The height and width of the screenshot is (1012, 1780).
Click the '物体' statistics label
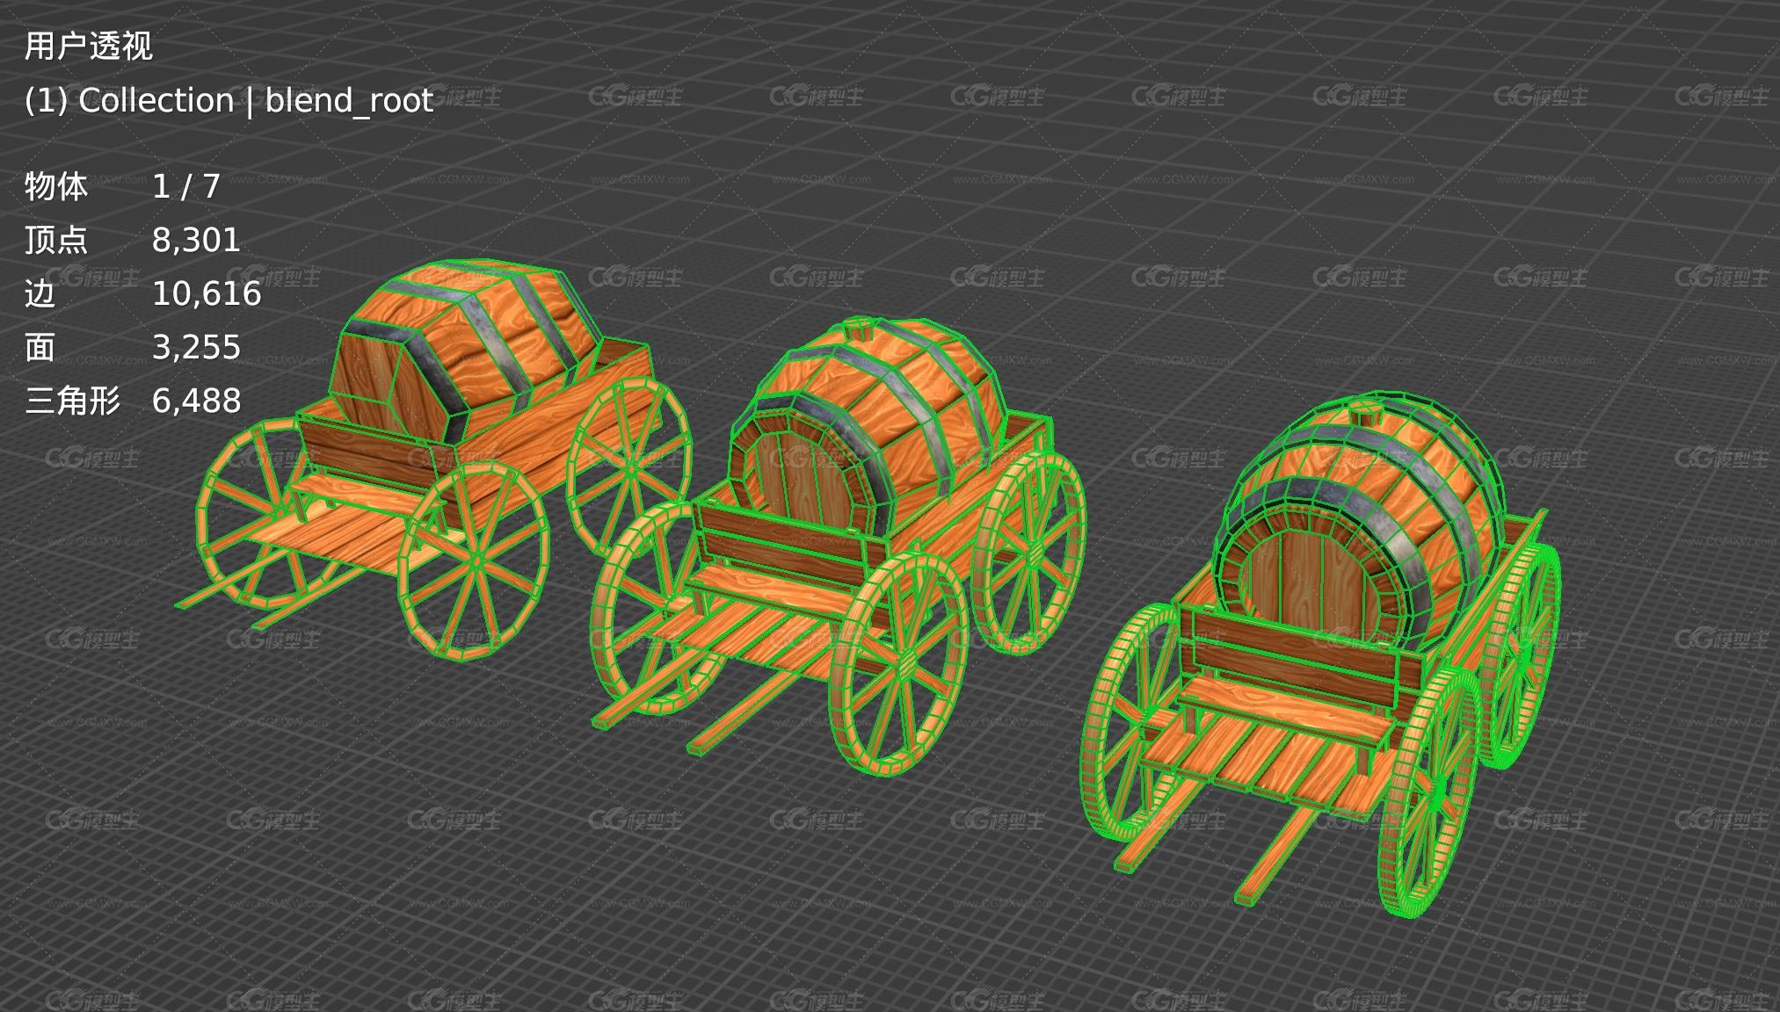point(56,186)
